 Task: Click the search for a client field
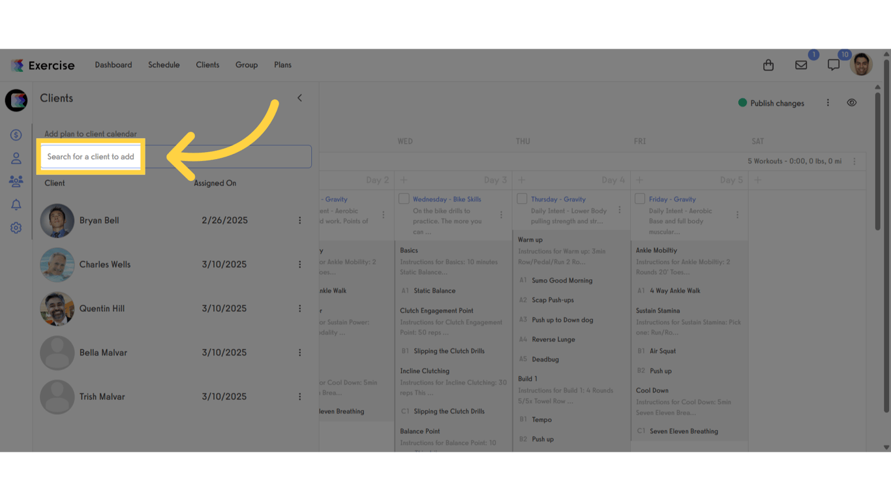[x=91, y=156]
